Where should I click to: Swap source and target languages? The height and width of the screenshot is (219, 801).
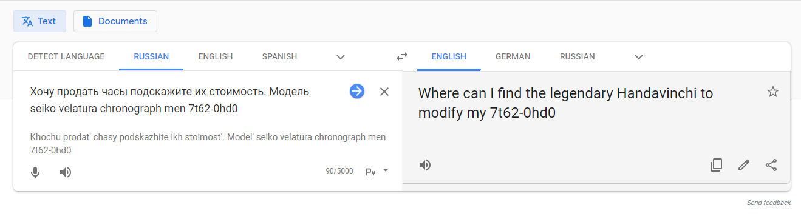[402, 56]
